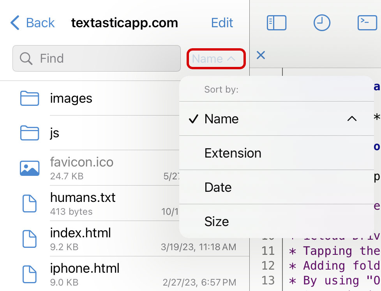Open the js folder icon
Image resolution: width=381 pixels, height=291 pixels.
click(x=29, y=133)
